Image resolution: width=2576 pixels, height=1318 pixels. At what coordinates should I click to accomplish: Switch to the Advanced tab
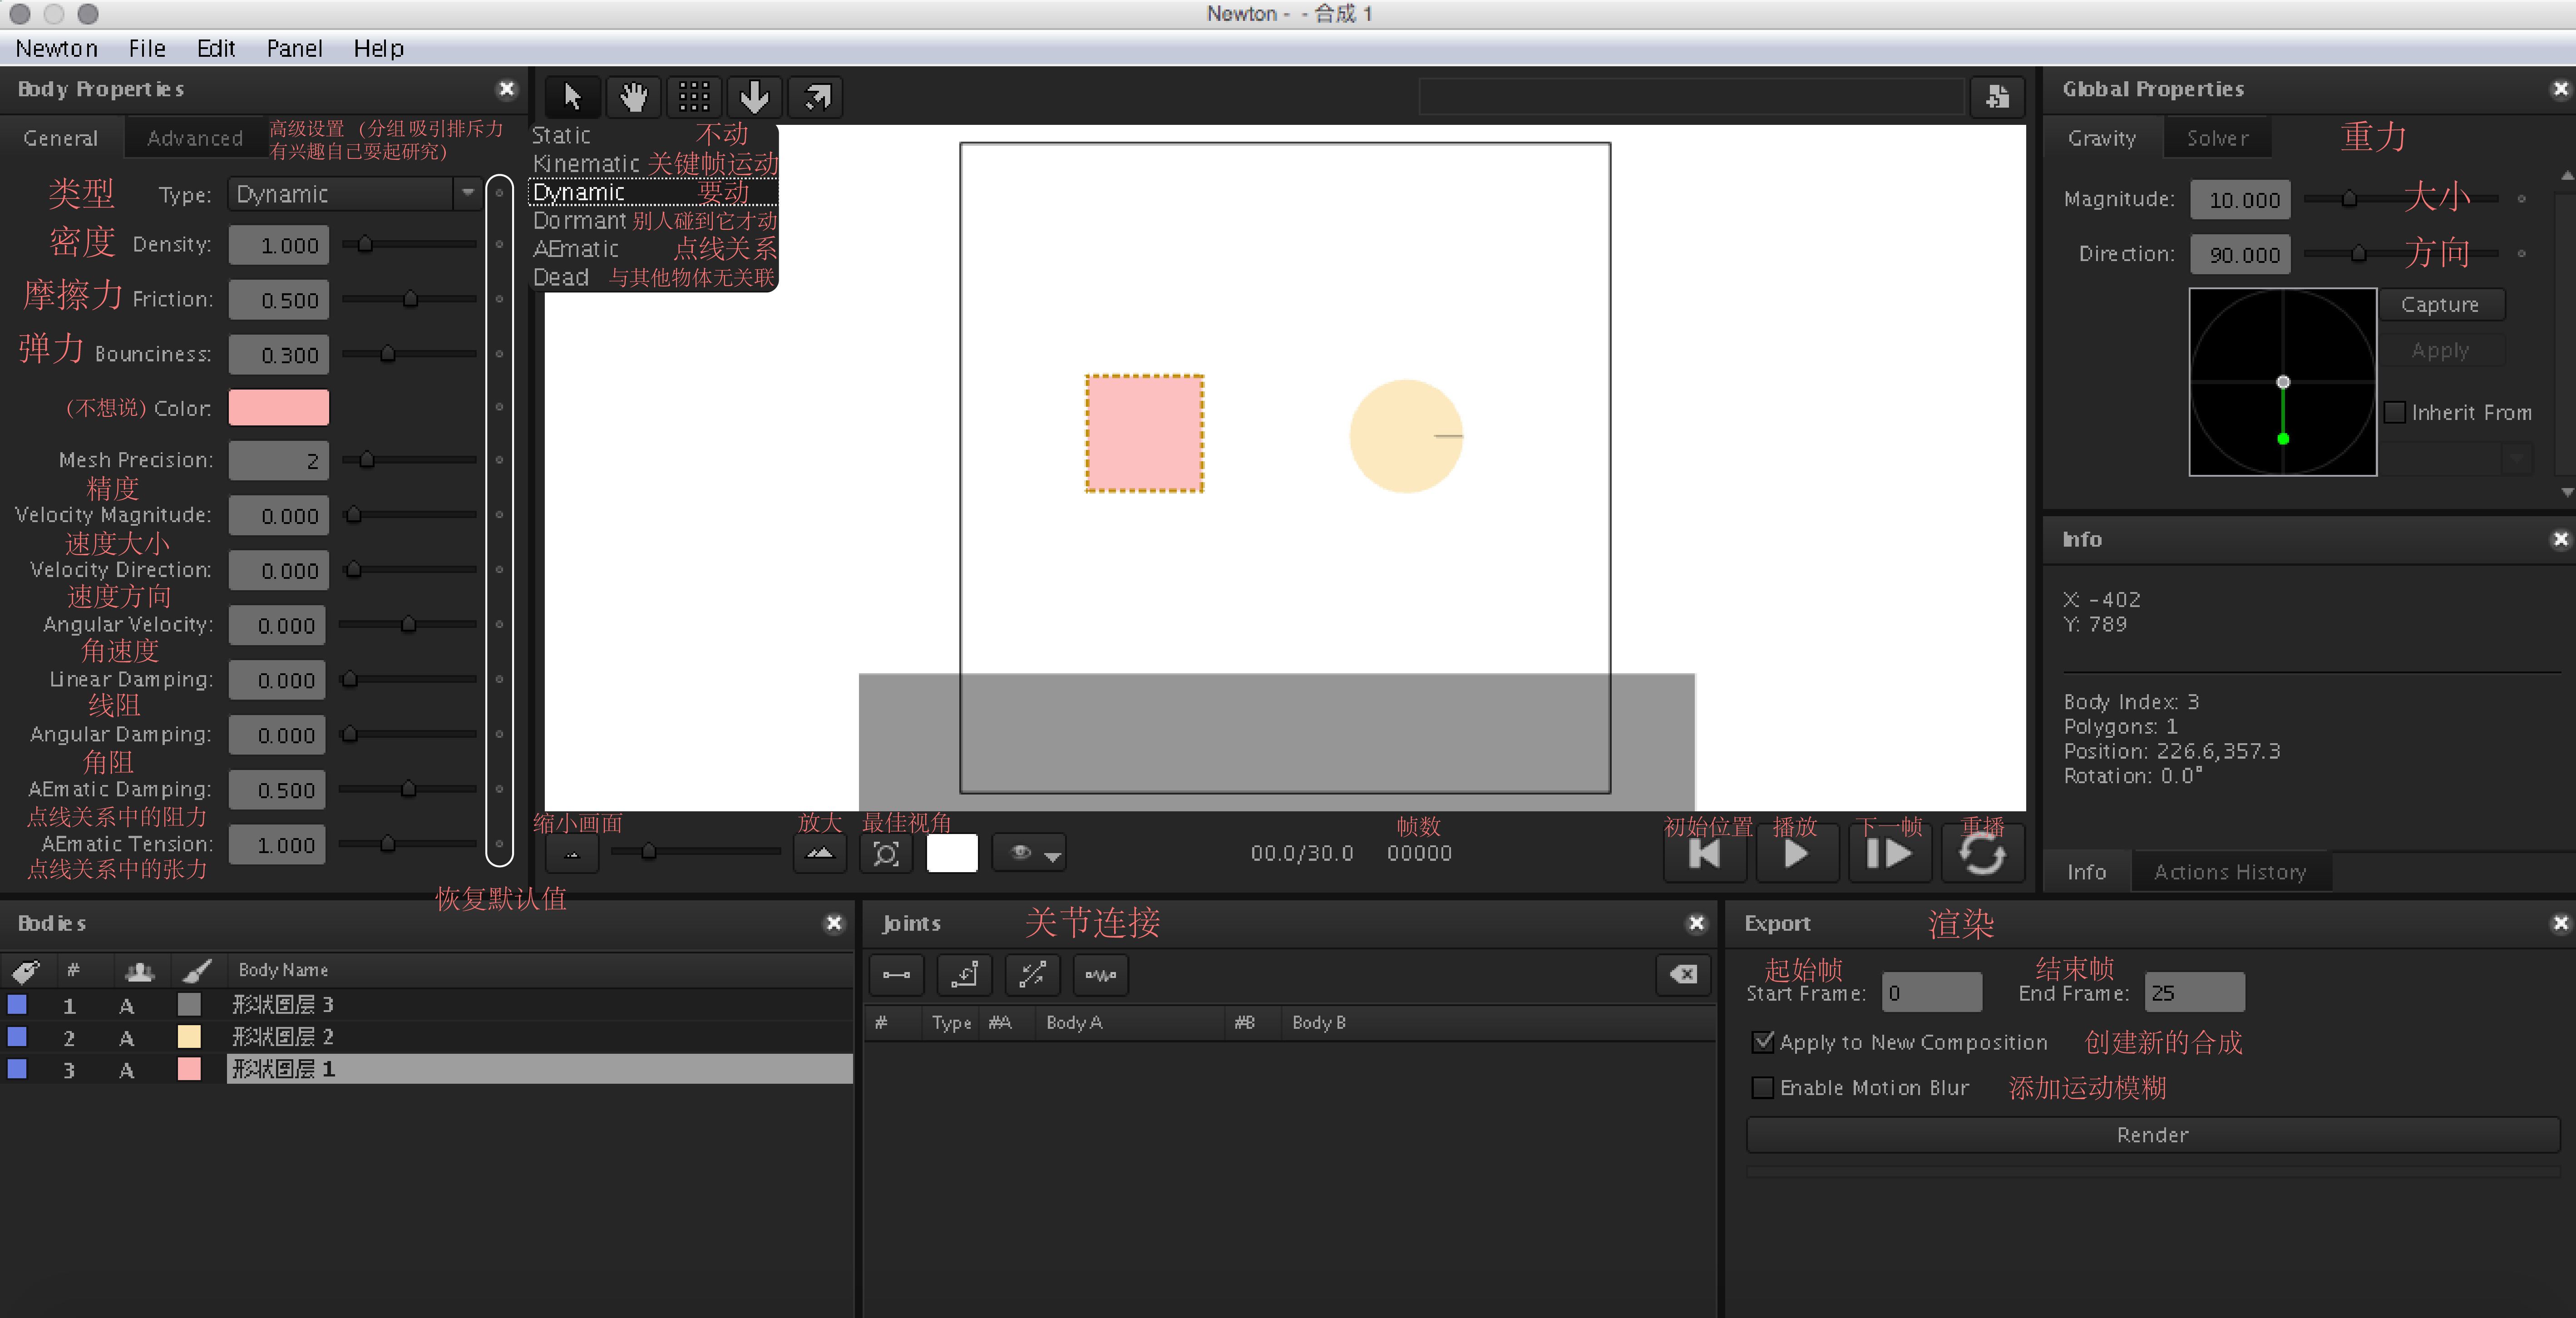click(195, 138)
